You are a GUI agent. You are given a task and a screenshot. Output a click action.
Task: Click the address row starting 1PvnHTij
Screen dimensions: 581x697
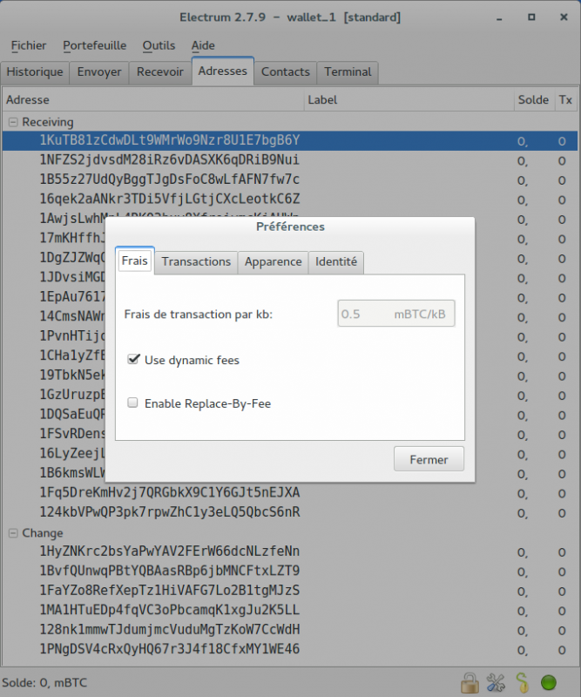[72, 336]
